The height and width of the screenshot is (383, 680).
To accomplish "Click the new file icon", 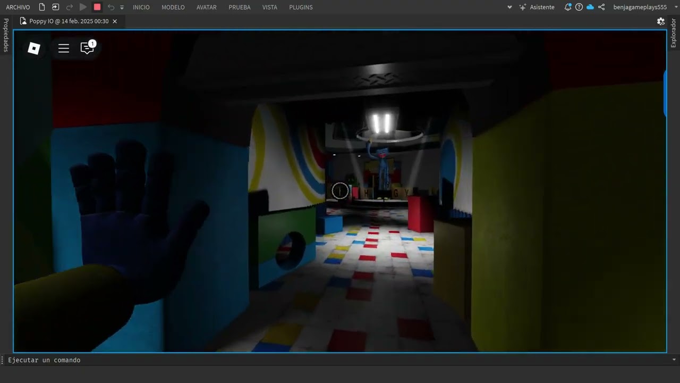I will coord(42,7).
